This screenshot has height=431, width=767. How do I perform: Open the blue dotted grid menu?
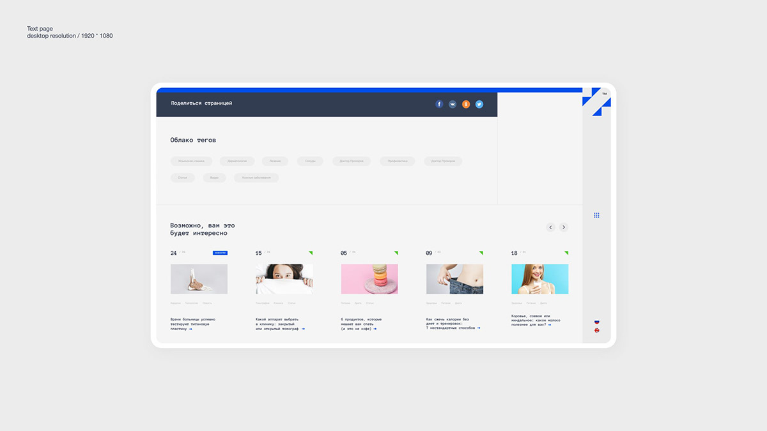596,215
